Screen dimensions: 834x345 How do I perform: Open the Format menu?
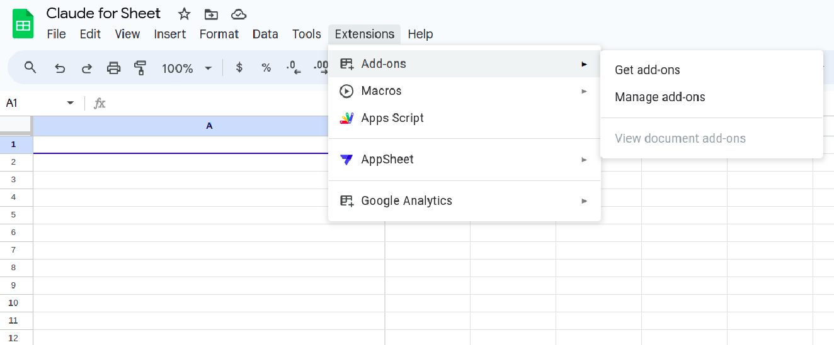(x=219, y=34)
